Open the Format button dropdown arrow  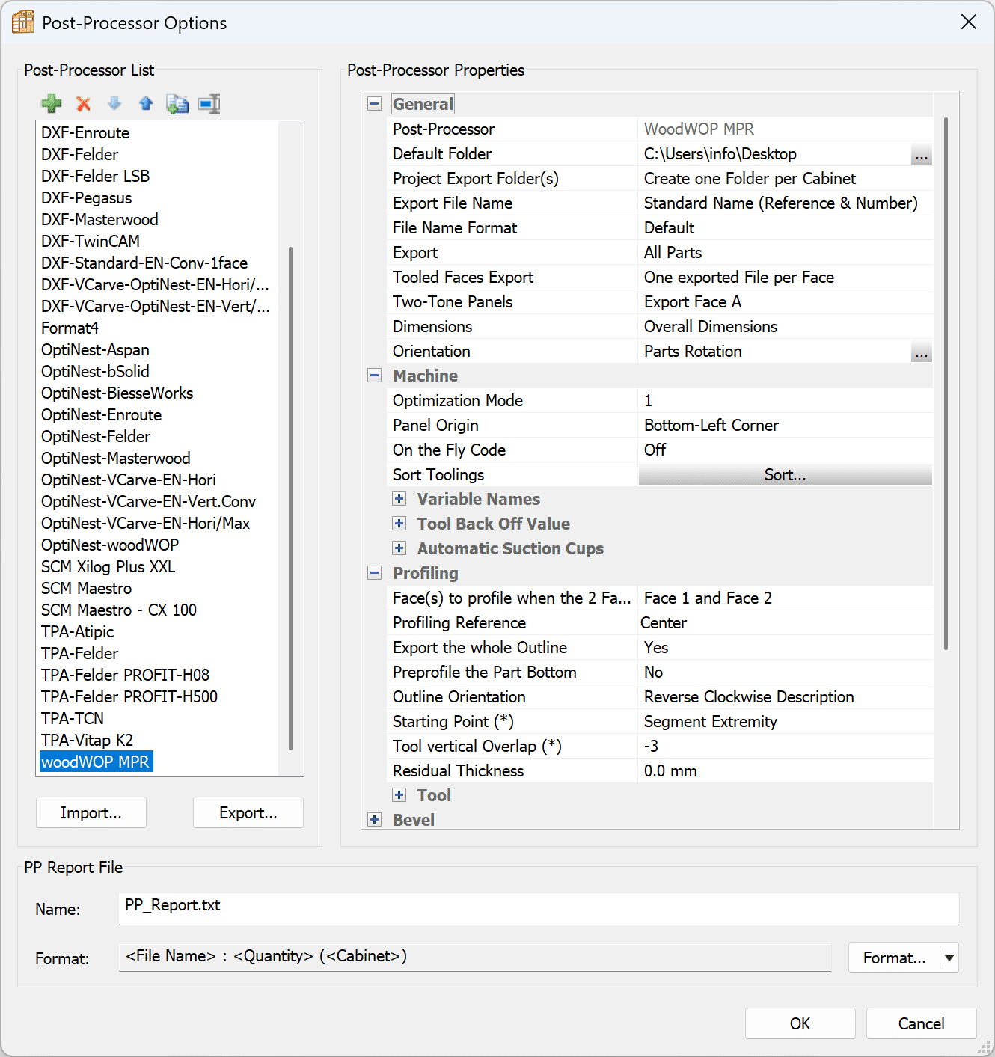949,958
